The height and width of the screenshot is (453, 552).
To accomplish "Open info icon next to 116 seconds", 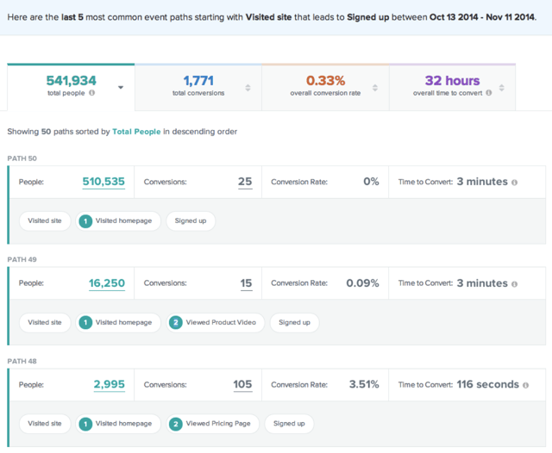I will pyautogui.click(x=525, y=385).
